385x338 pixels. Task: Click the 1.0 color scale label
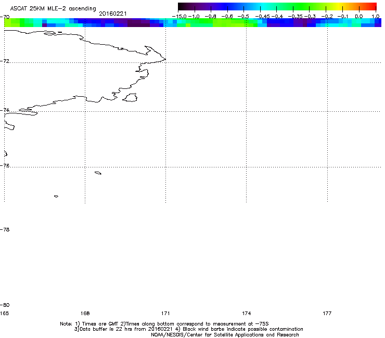(376, 17)
